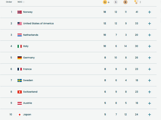Click the Order column header
Screen dimensions: 161x120
(9, 2)
